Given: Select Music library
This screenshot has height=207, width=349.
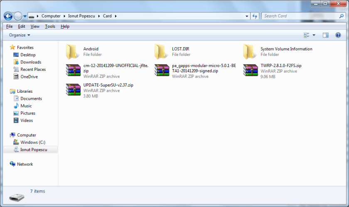Looking at the screenshot, I should click(x=26, y=106).
